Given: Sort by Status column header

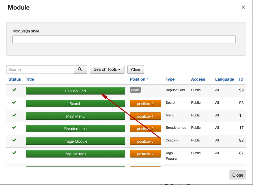Looking at the screenshot, I should coord(15,79).
